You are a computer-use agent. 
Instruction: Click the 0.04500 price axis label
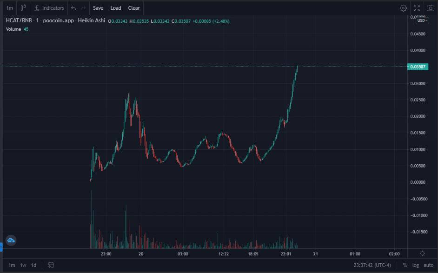click(x=418, y=34)
